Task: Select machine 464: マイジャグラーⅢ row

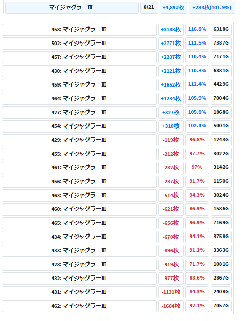Action: pyautogui.click(x=79, y=99)
